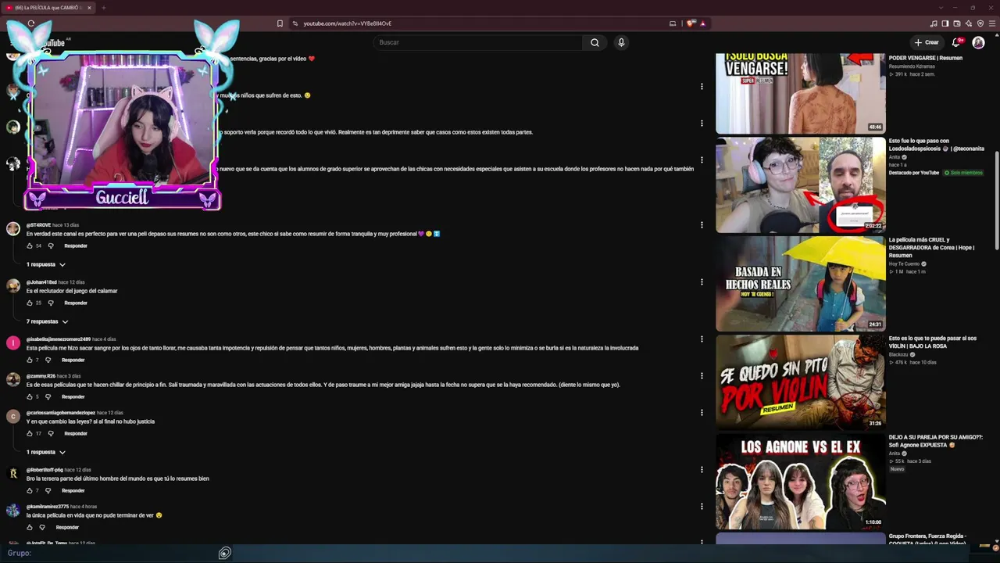
Task: Reply to the @Johan418xd comment
Action: point(76,303)
